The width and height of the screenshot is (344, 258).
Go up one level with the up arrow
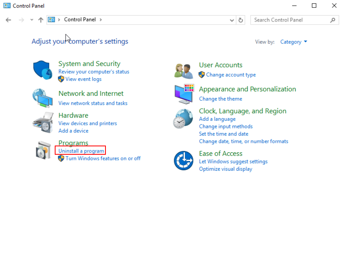[41, 20]
